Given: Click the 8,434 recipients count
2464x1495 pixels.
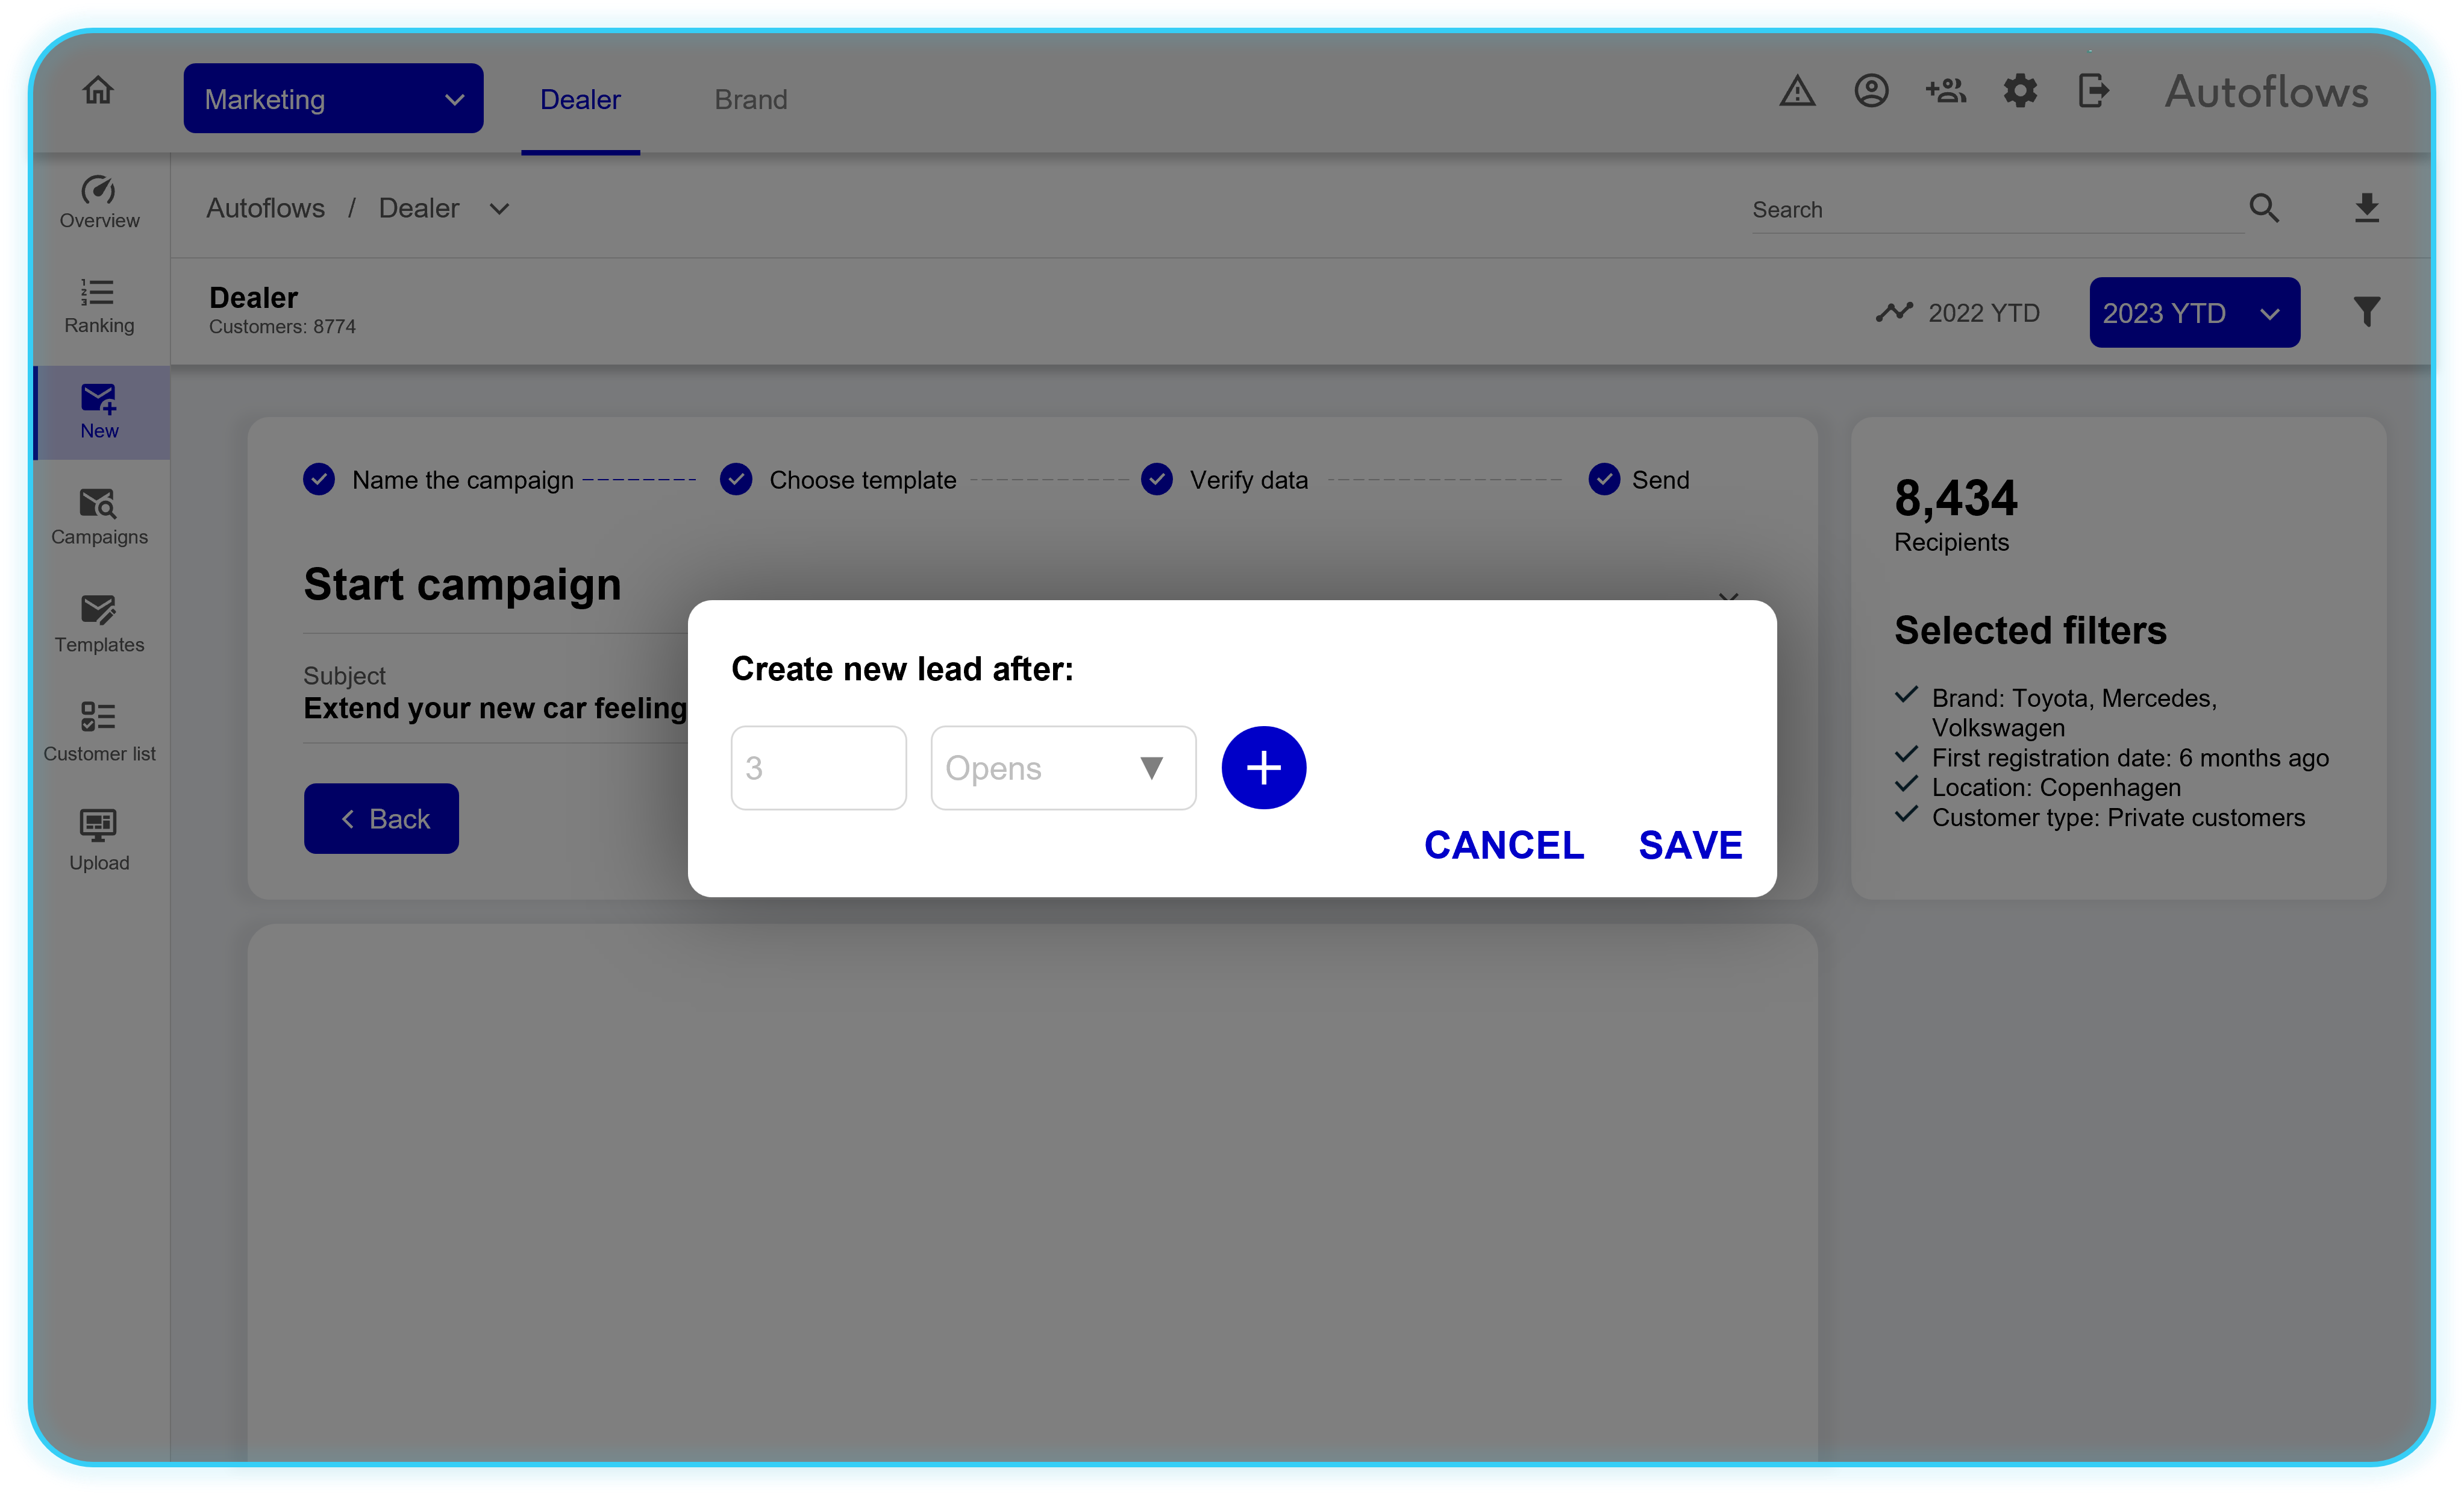Looking at the screenshot, I should pyautogui.click(x=1956, y=498).
